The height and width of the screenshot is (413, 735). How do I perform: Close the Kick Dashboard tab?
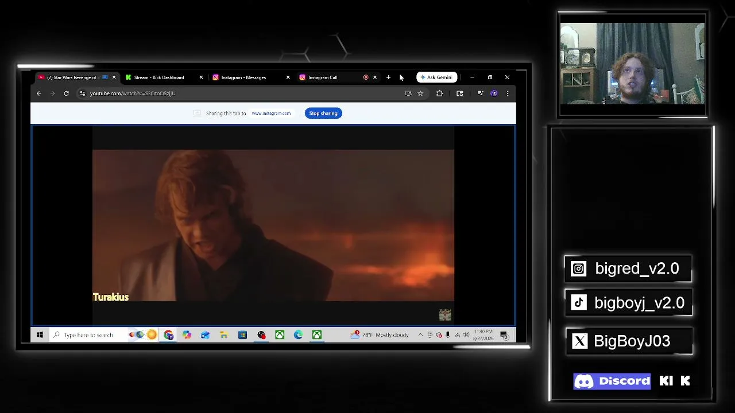tap(201, 77)
